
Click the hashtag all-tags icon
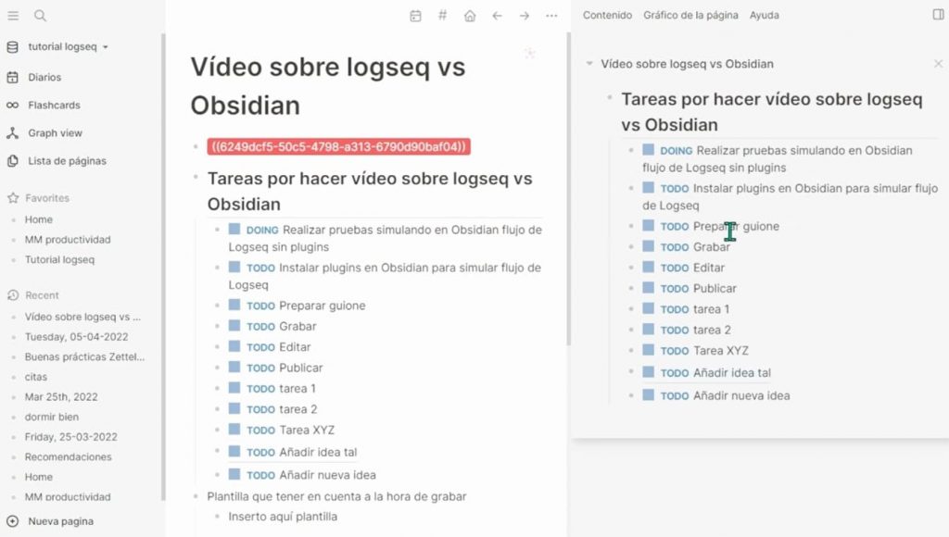tap(442, 15)
